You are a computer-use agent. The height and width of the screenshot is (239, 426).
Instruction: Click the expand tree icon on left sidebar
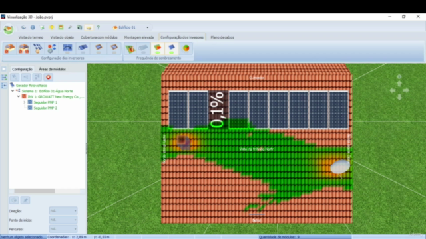[4, 78]
